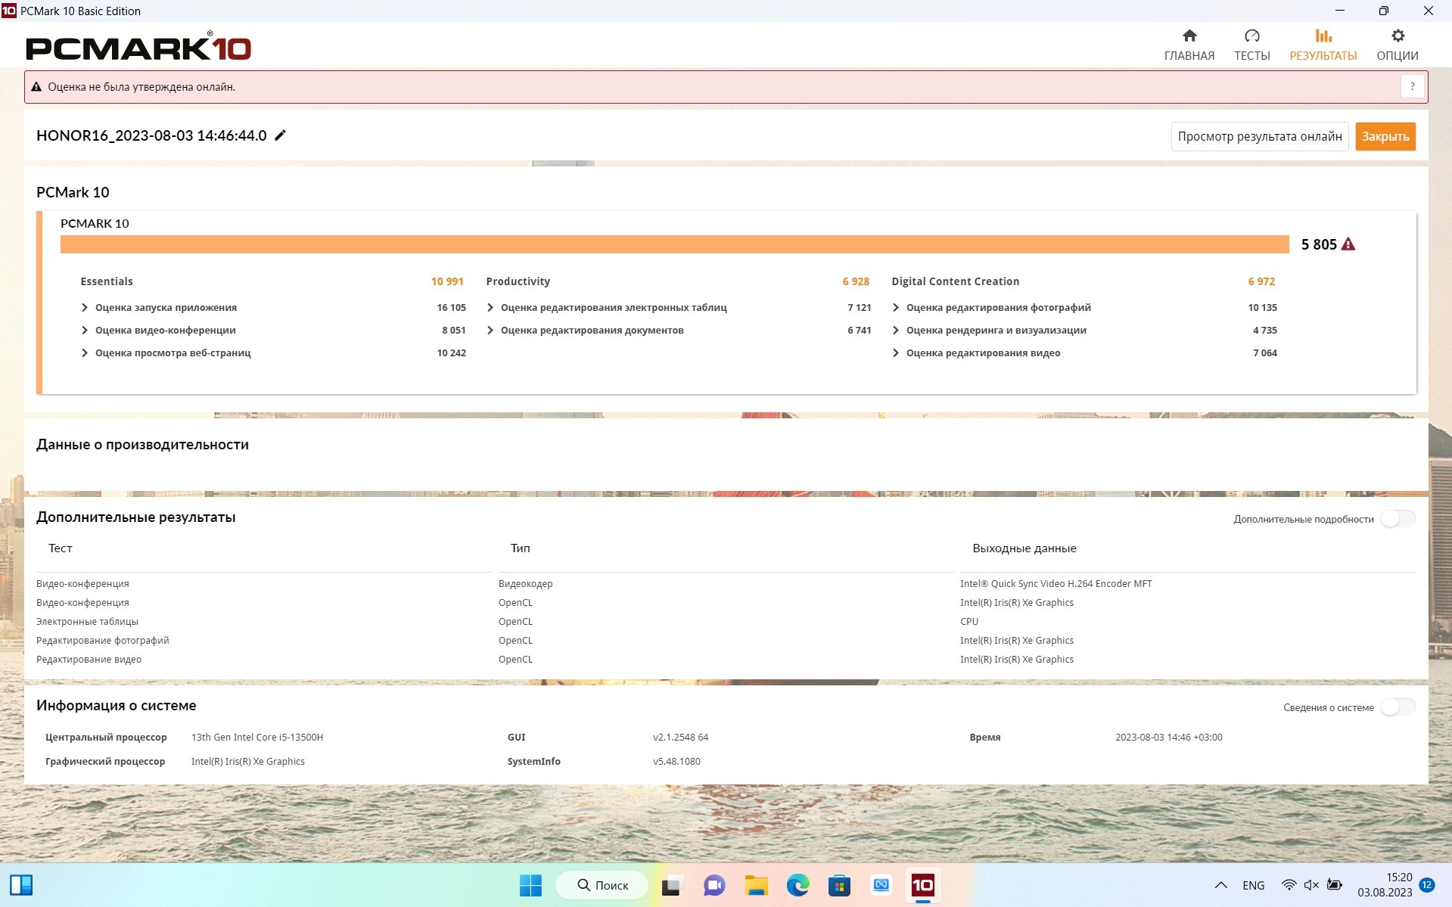
Task: Switch to the ТЕСТЫ tab
Action: (1251, 45)
